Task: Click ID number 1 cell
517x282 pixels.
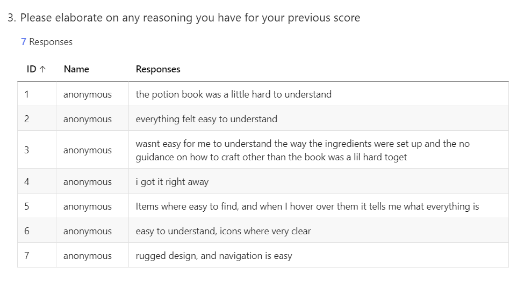Action: click(x=26, y=94)
